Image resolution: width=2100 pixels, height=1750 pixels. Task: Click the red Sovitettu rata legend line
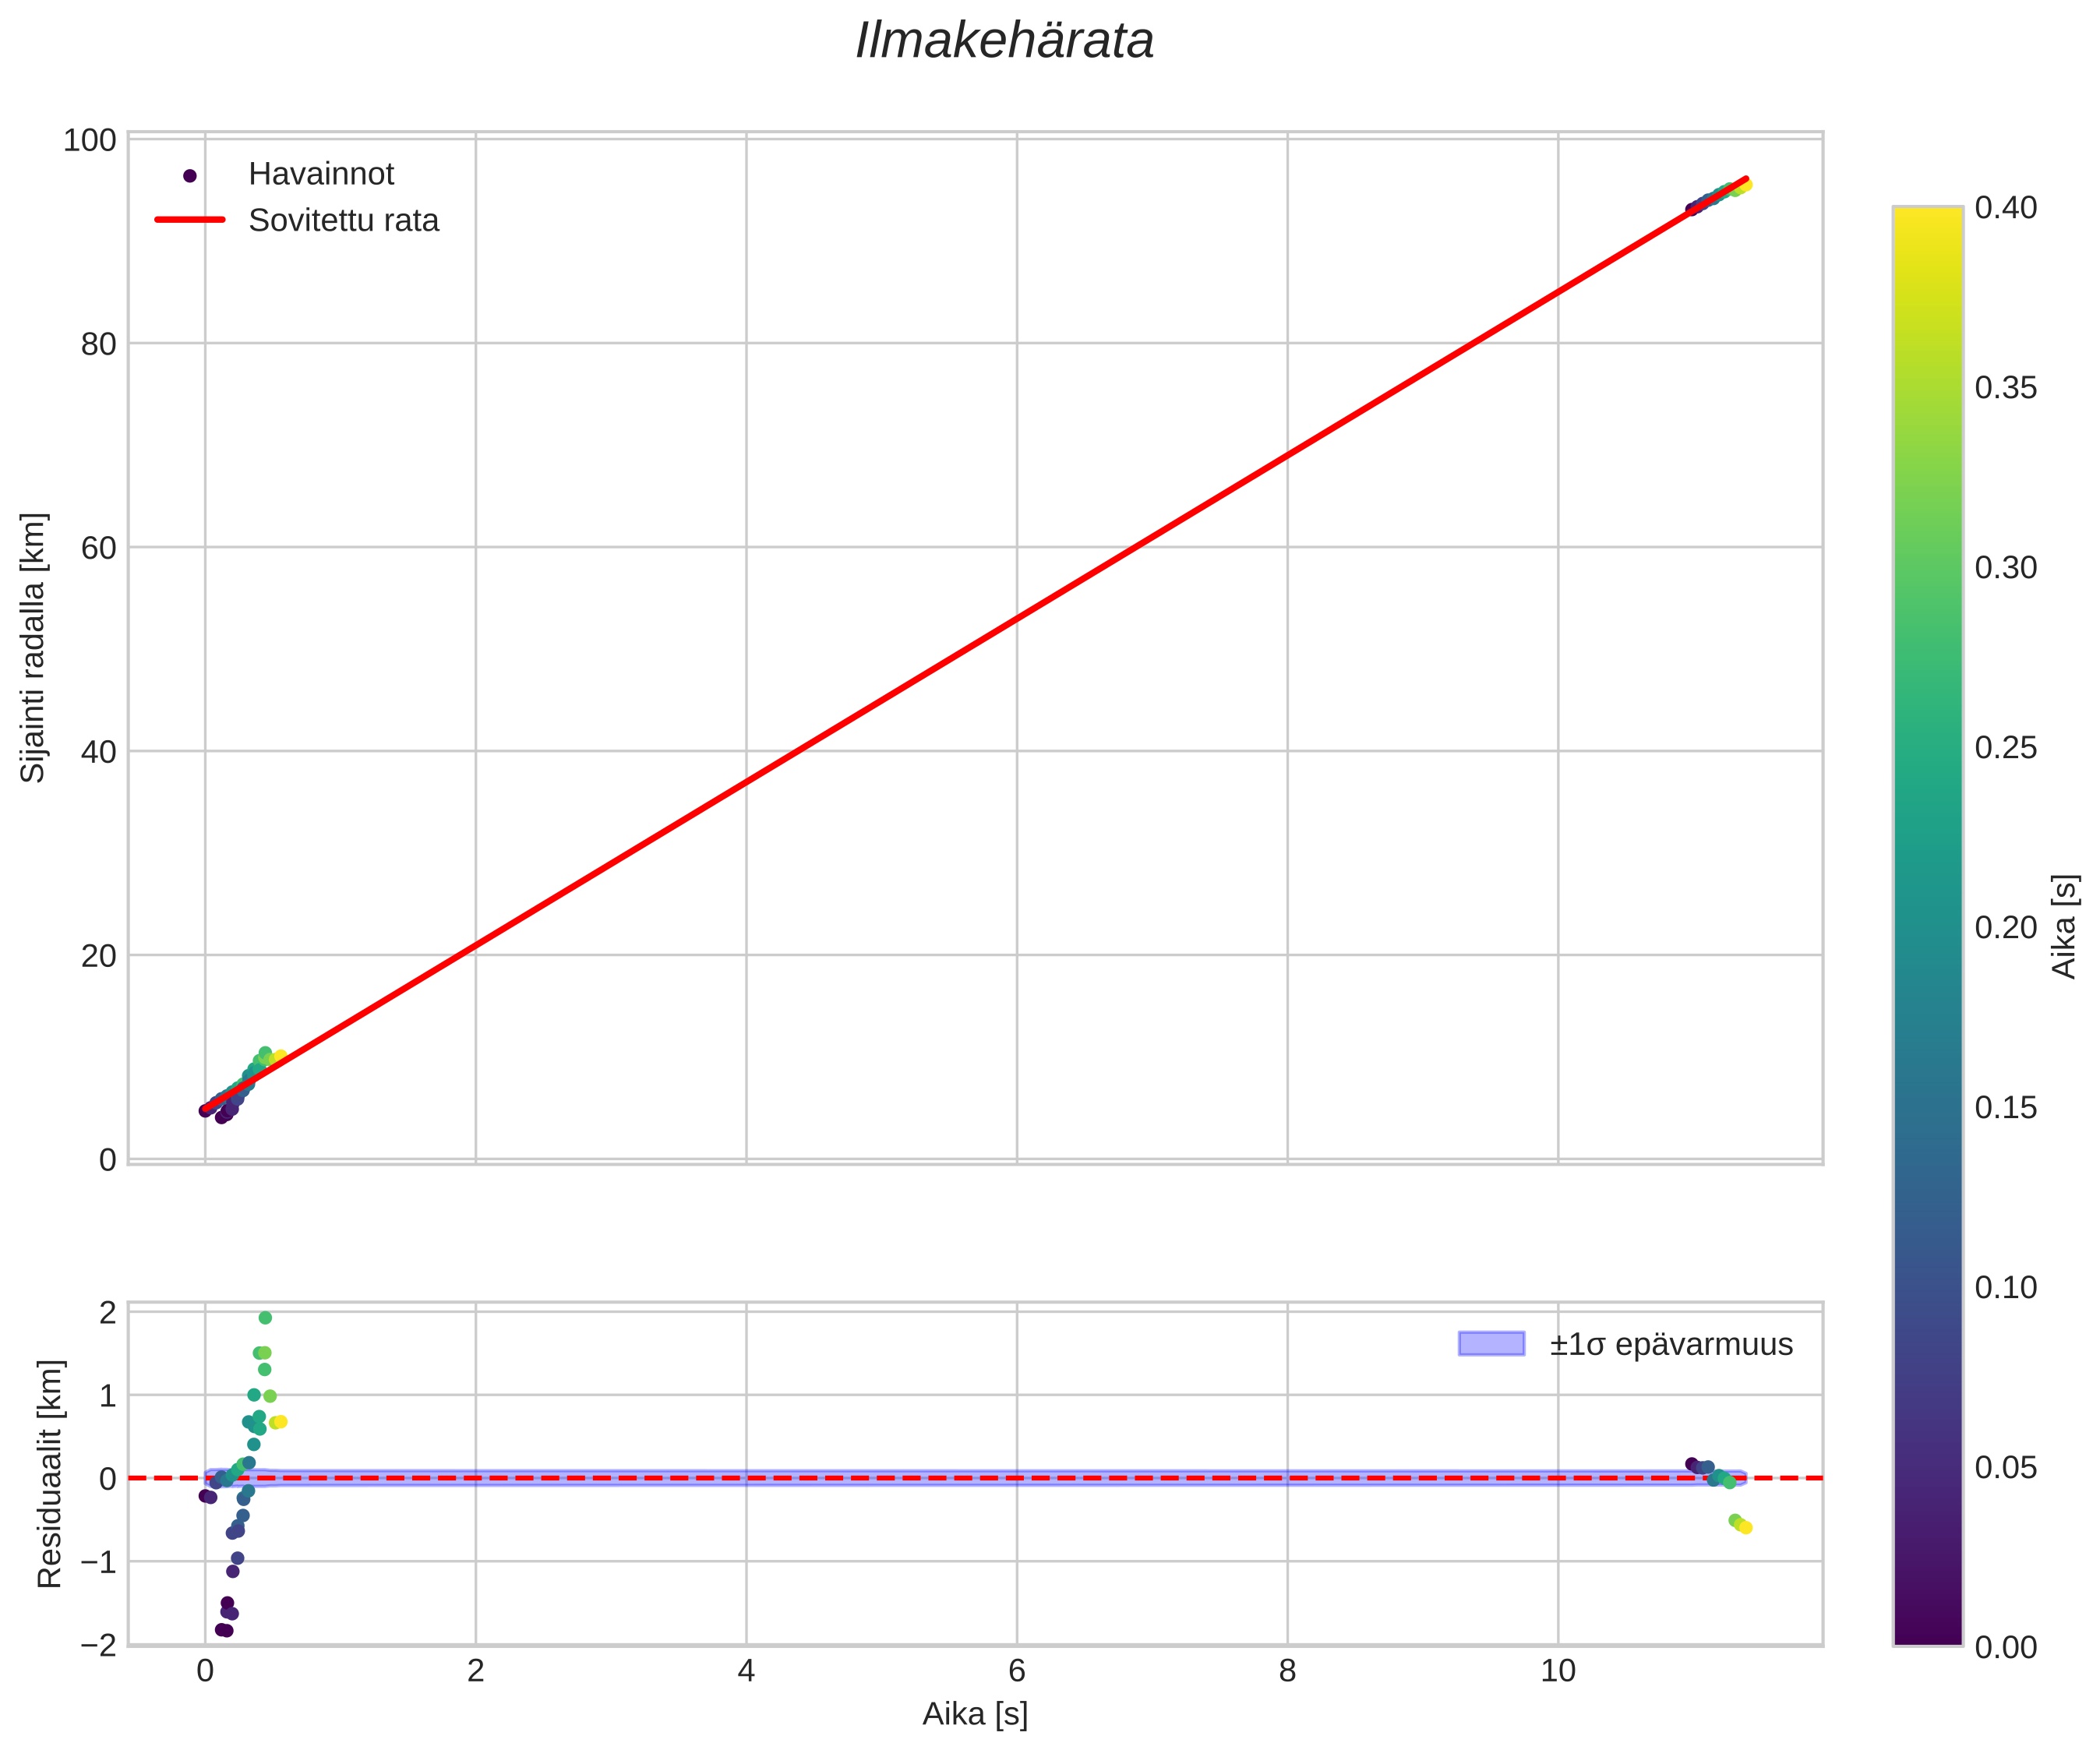tap(190, 220)
